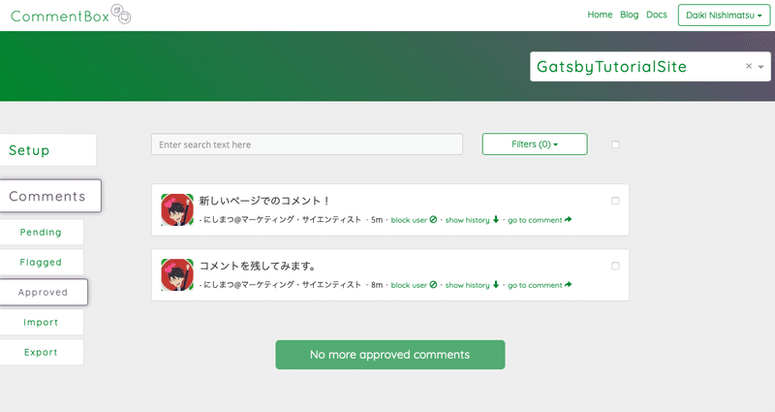
Task: Expand the GatsbyTutorialSite site dropdown arrow
Action: 761,67
